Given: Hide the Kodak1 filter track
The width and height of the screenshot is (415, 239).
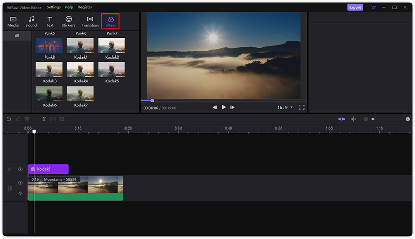Looking at the screenshot, I should click(x=20, y=169).
